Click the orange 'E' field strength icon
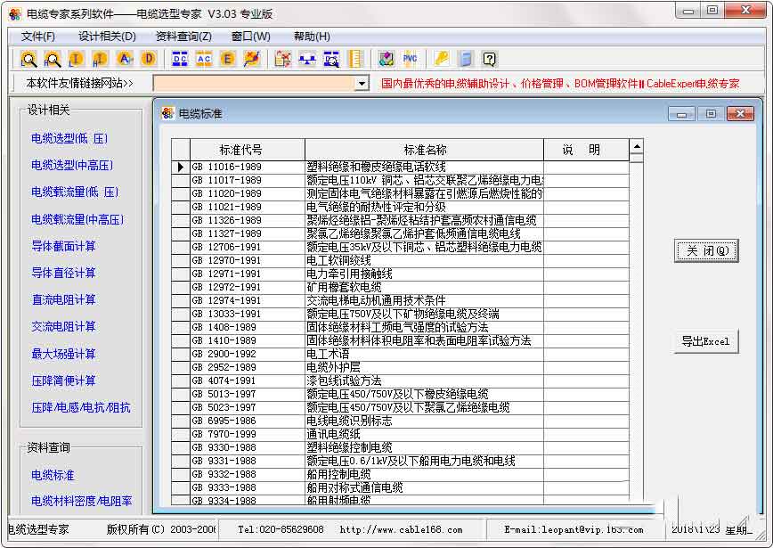Viewport: 773px width, 548px height. coord(227,59)
